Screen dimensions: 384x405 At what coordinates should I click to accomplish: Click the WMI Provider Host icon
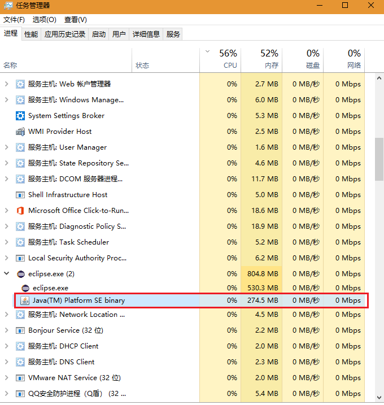point(20,132)
